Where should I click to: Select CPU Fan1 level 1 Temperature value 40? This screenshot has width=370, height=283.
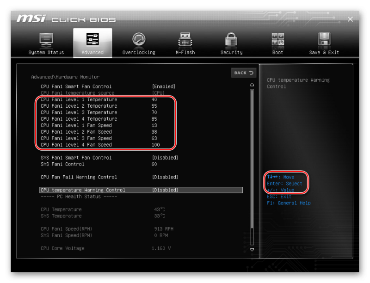[154, 99]
